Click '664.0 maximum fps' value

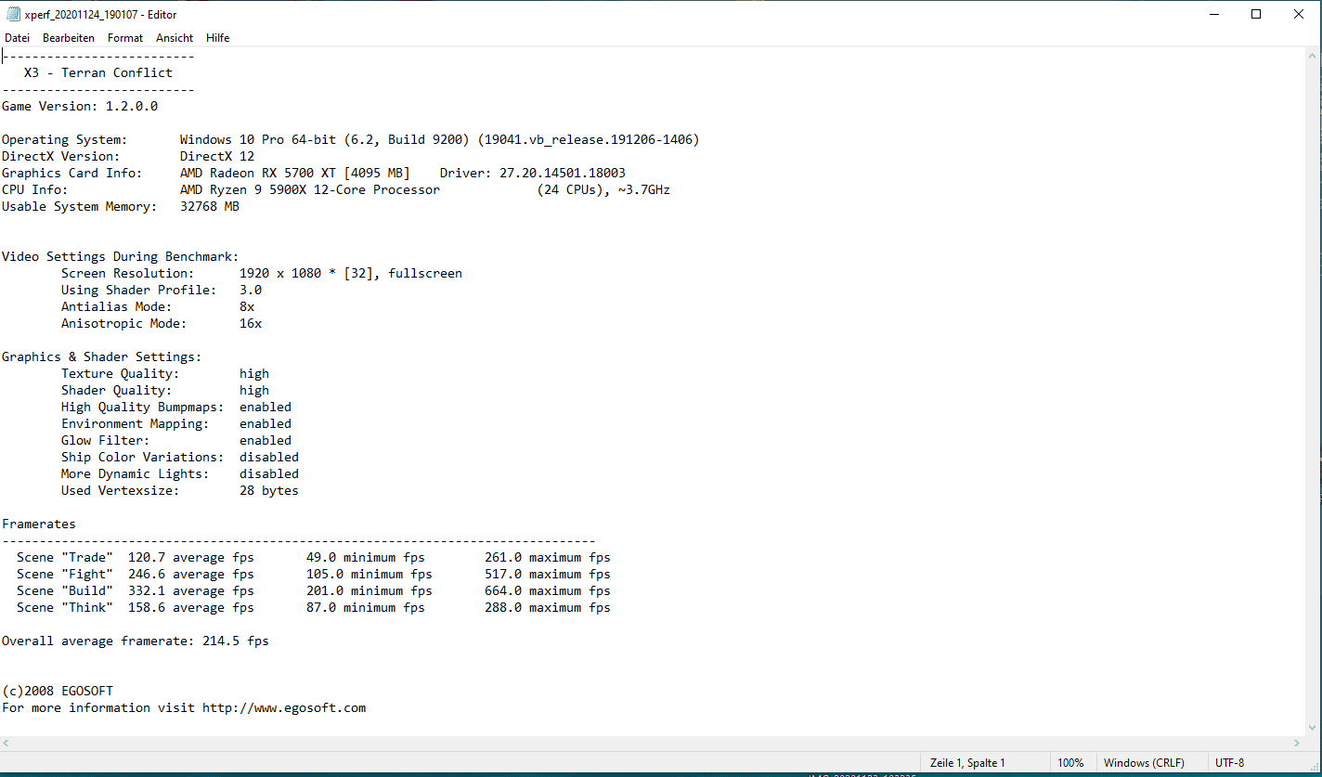[548, 590]
